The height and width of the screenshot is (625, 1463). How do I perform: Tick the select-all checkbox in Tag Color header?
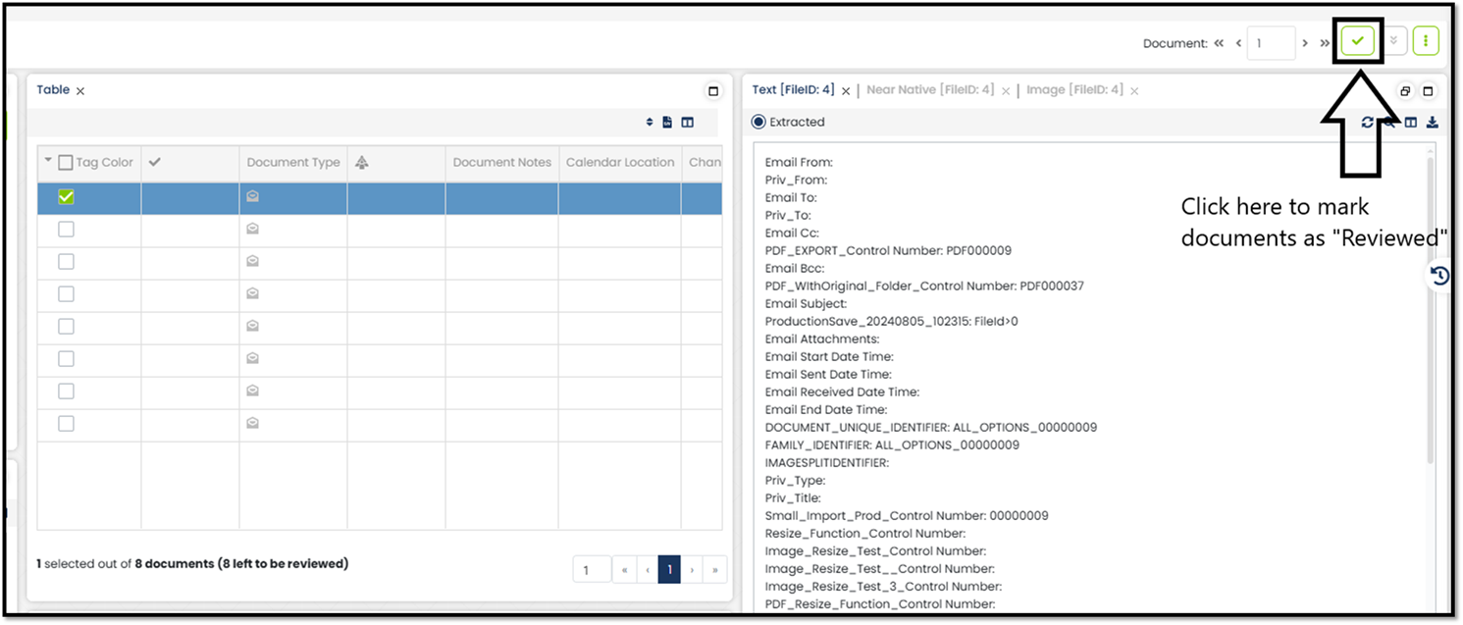[x=66, y=163]
